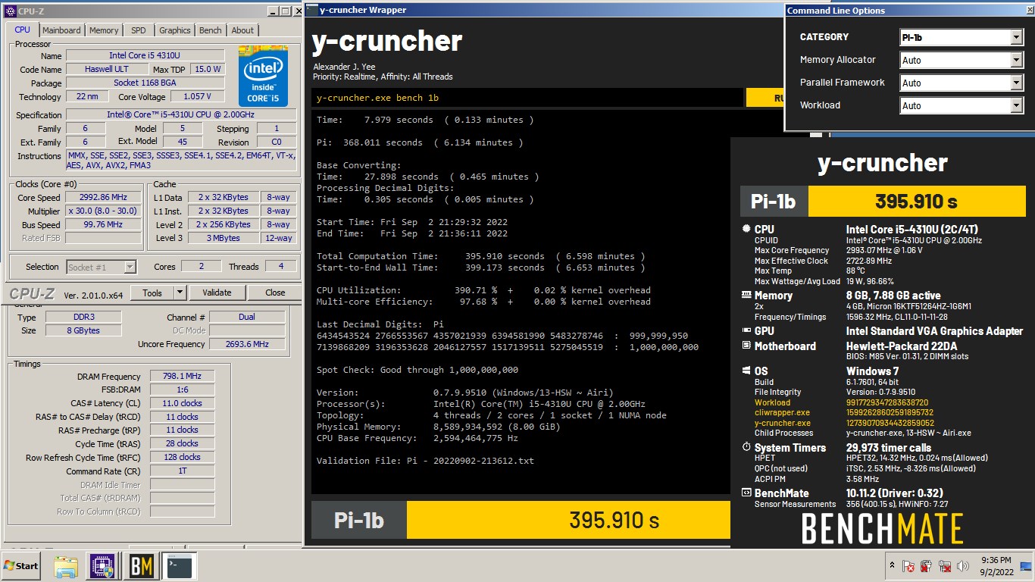Click the Validation File line in console
Screen dimensions: 1035x582
425,461
